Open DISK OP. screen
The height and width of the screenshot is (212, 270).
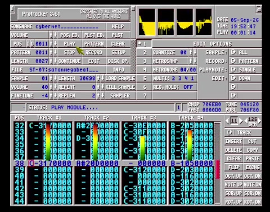(118, 61)
